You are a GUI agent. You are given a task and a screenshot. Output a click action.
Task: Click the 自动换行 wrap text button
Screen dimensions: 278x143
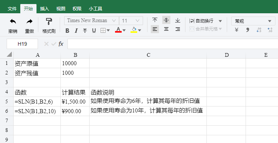201,21
